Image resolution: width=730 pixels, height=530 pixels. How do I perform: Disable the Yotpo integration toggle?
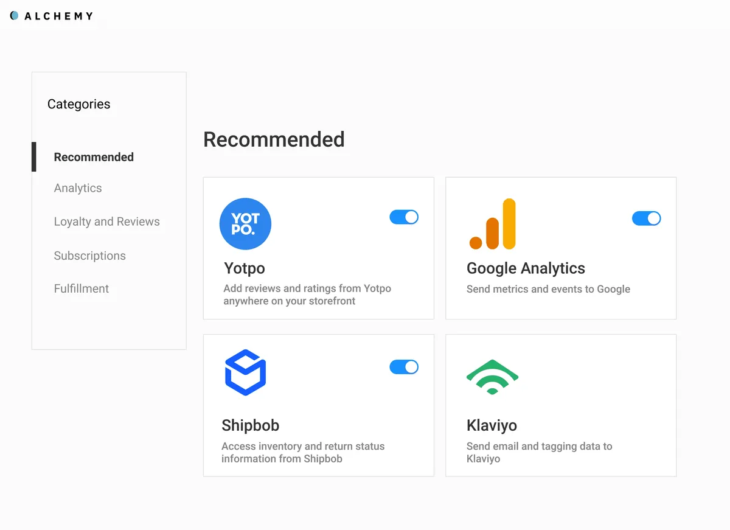click(404, 217)
